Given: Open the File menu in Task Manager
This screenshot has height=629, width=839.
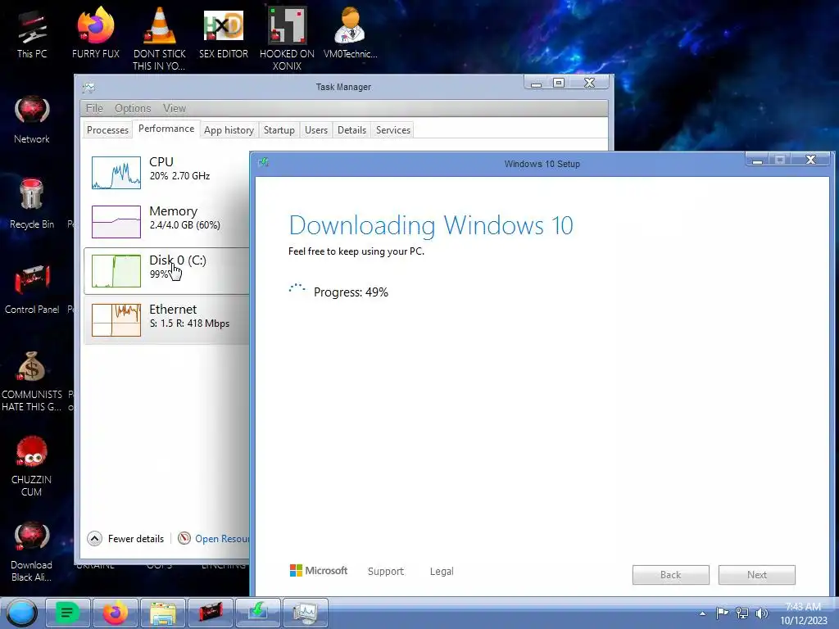Looking at the screenshot, I should [94, 108].
